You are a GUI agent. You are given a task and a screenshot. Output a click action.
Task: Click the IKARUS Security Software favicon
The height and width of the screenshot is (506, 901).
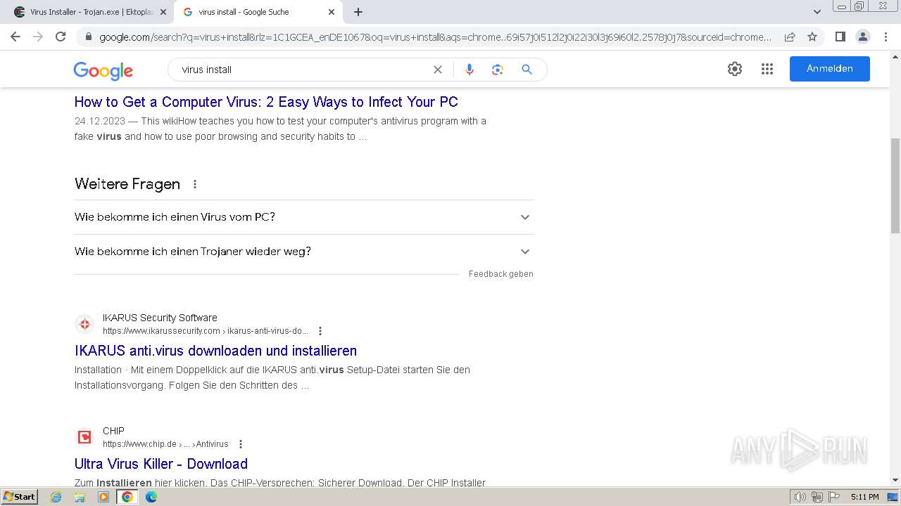tap(84, 324)
